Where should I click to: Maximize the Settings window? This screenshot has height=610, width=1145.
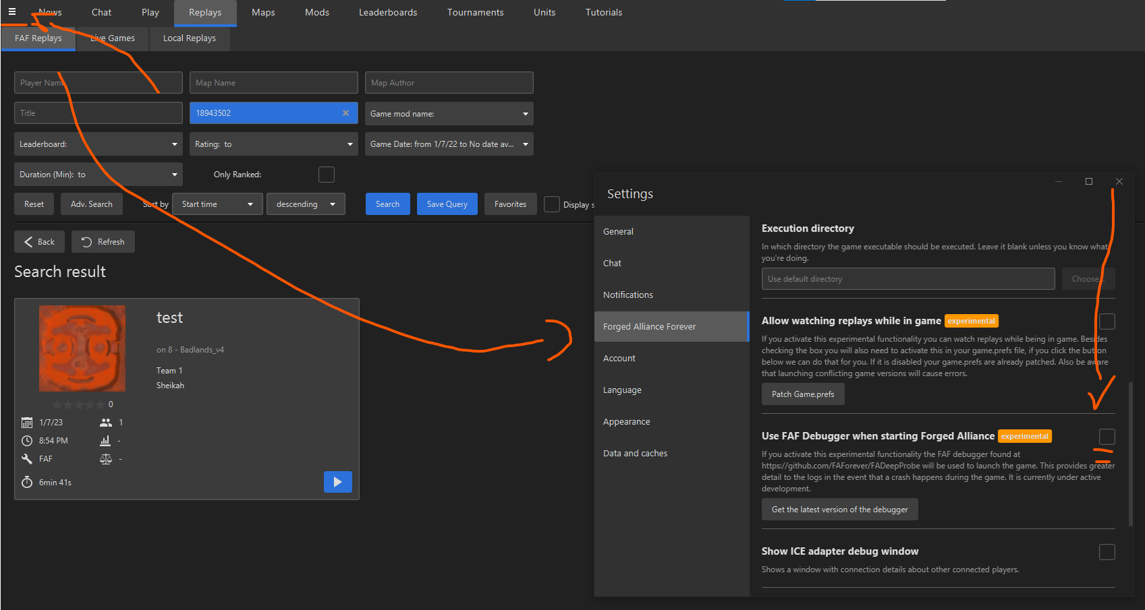pos(1089,181)
